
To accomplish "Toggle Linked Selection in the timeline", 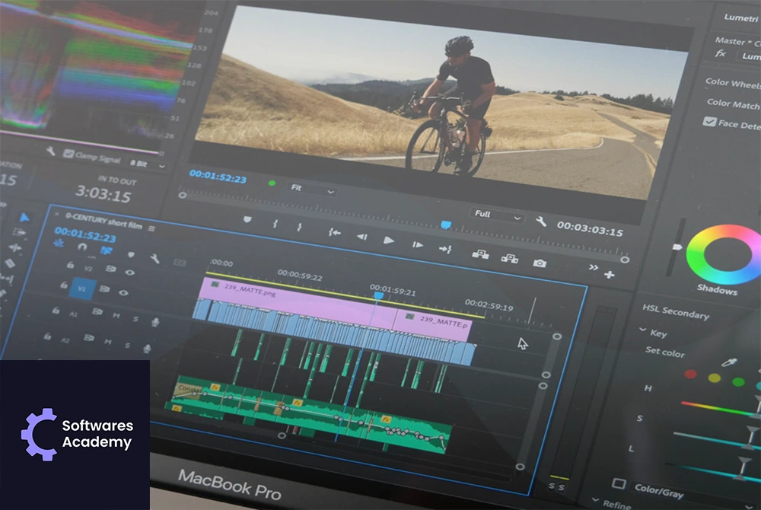I will coord(107,250).
